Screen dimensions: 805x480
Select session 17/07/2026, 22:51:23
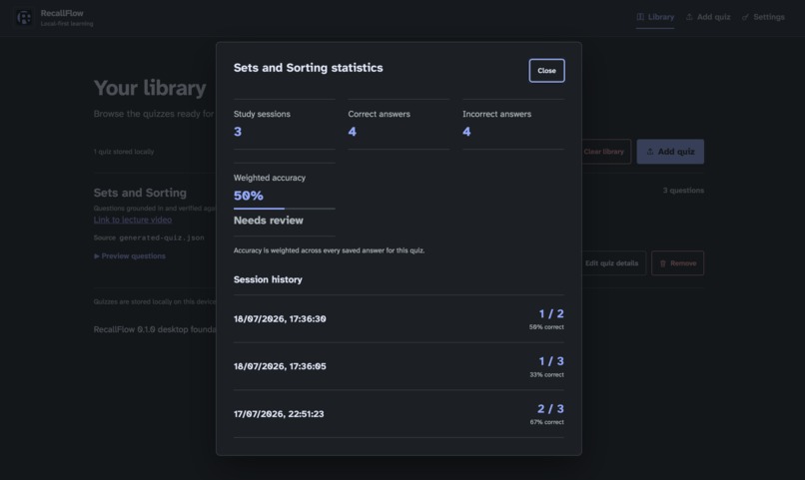[x=399, y=414]
